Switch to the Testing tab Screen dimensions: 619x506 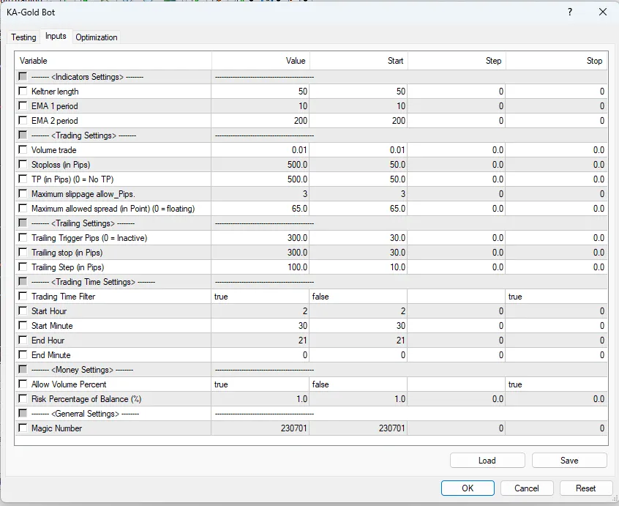click(x=23, y=37)
